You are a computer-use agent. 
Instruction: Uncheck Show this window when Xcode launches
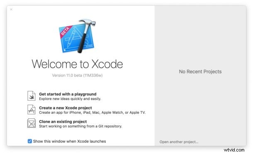(x=30, y=141)
